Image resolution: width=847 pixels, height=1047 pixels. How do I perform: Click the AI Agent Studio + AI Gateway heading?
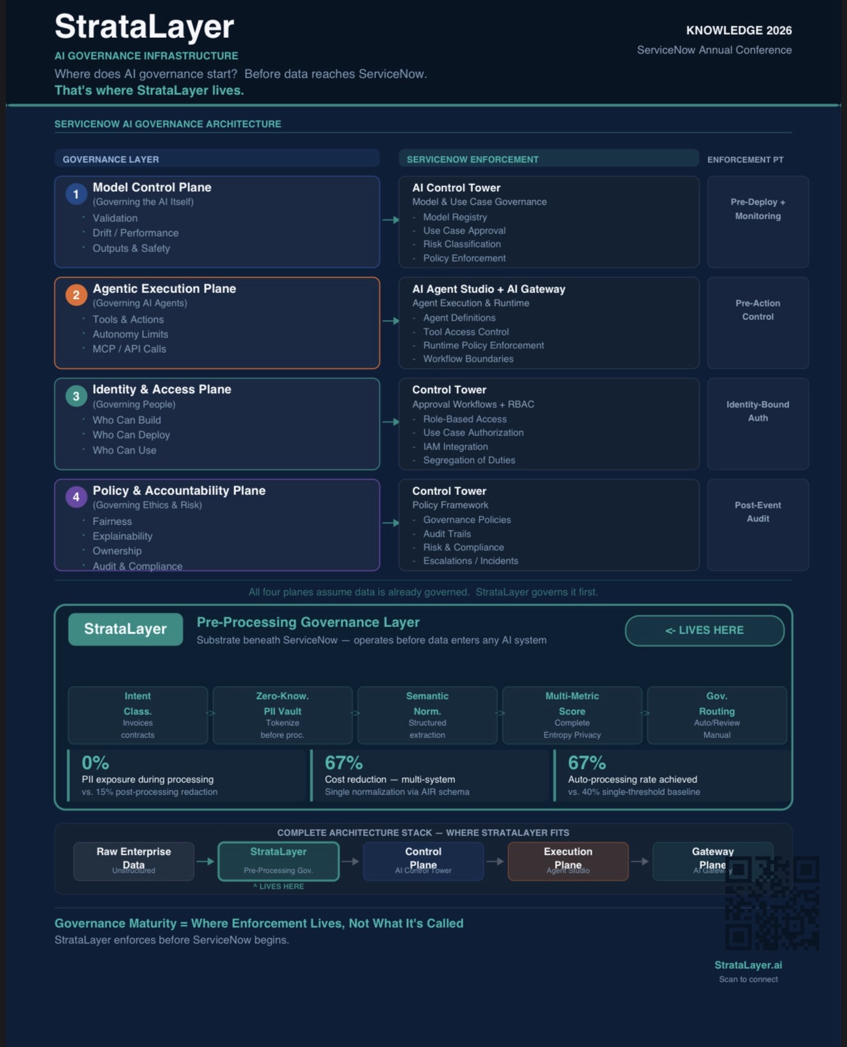(x=489, y=289)
